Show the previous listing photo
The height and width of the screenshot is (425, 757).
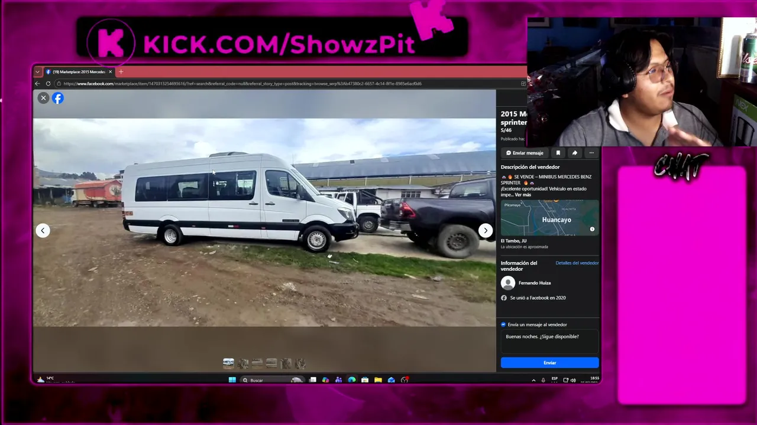pyautogui.click(x=43, y=230)
